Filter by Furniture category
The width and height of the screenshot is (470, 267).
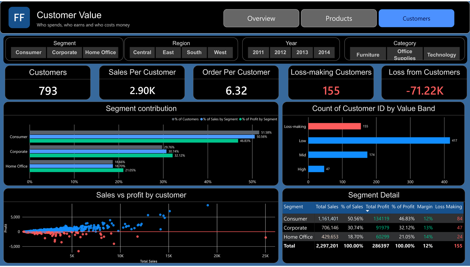pos(368,54)
